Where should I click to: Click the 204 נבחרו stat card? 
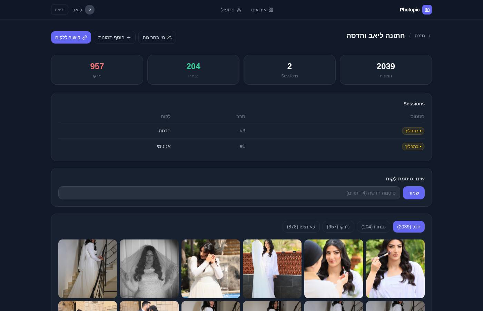(193, 70)
